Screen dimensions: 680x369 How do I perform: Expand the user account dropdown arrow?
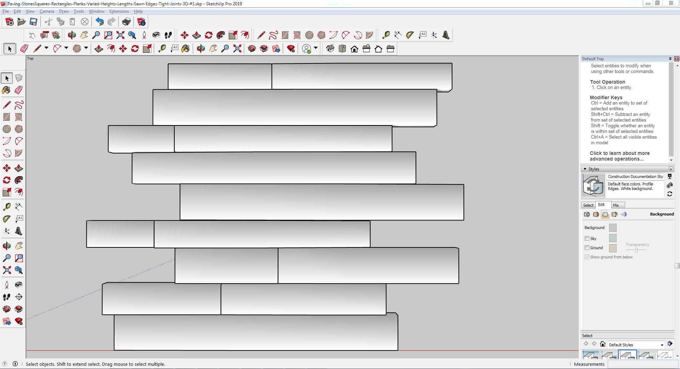pos(316,48)
